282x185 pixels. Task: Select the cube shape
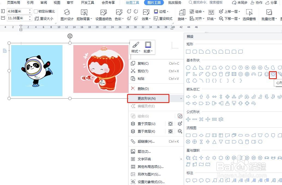(x=227, y=74)
